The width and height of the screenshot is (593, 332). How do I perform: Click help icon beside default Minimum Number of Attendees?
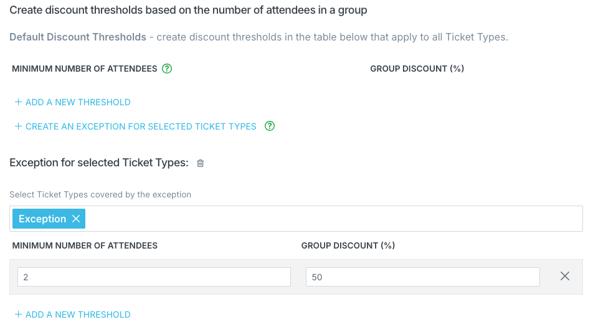tap(167, 69)
